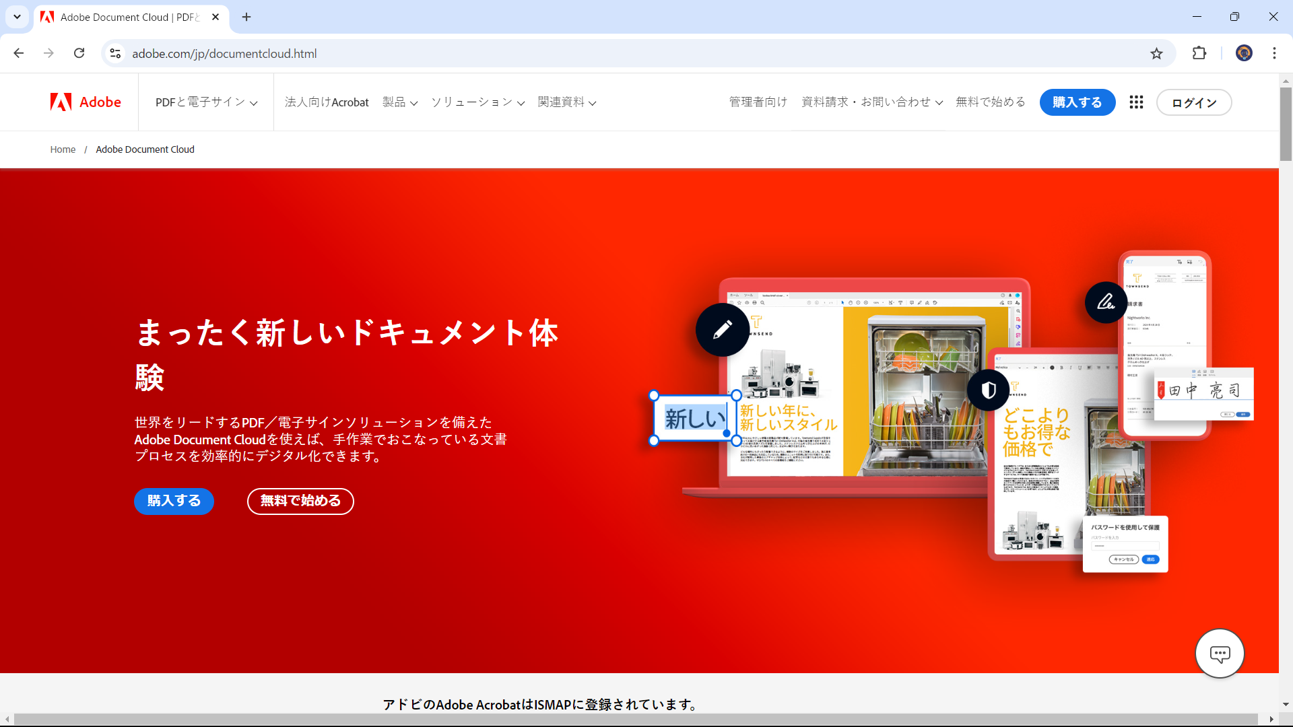
Task: Click the pencil edit circle icon
Action: (x=723, y=330)
